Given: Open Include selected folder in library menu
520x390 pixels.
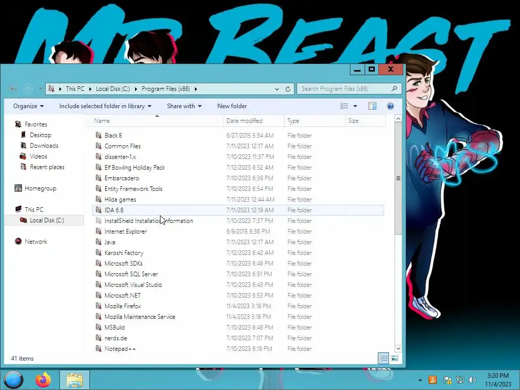Looking at the screenshot, I should (x=105, y=106).
